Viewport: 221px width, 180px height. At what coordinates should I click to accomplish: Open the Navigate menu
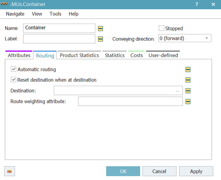point(15,14)
